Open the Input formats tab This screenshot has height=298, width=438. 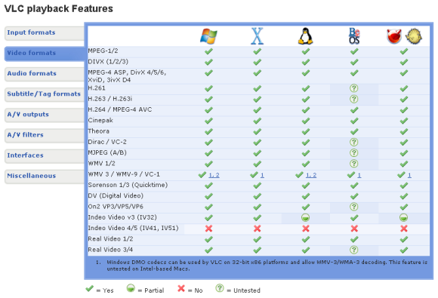click(44, 33)
